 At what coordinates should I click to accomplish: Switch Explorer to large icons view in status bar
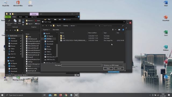[78, 75]
